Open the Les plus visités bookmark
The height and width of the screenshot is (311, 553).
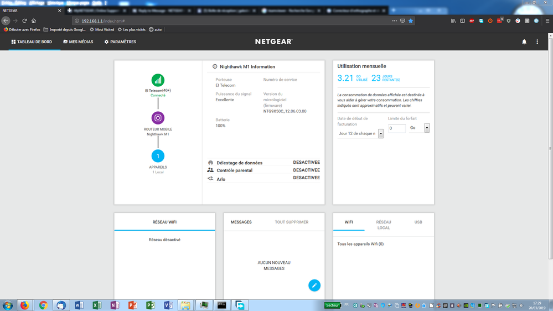132,30
